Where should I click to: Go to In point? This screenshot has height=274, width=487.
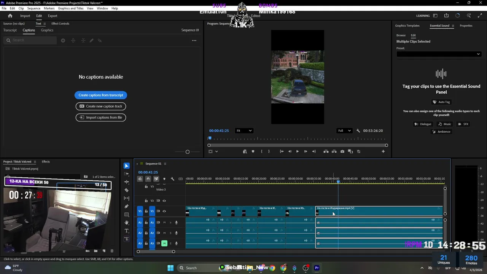282,151
